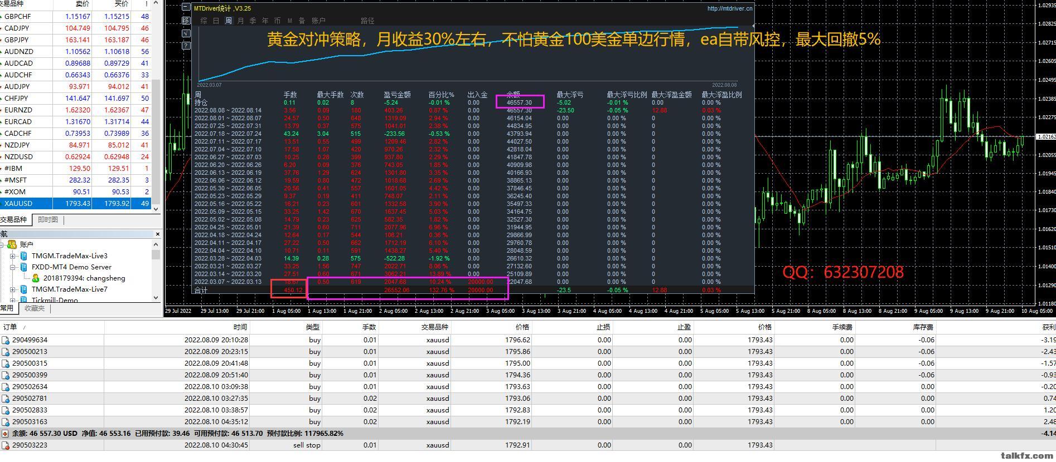
Task: Select the #IBM symbol row
Action: [76, 169]
